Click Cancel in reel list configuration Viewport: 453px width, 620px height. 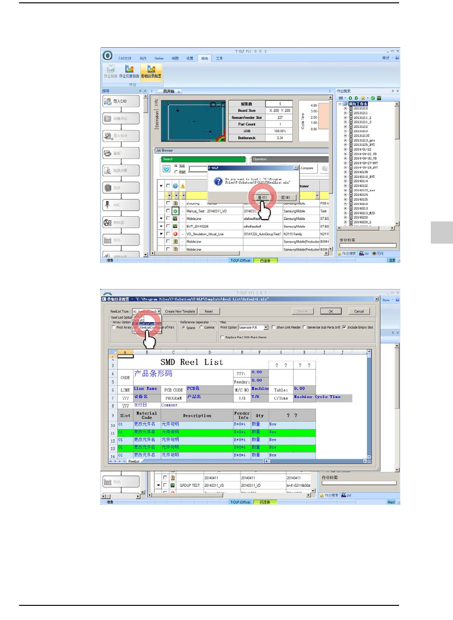tap(359, 311)
